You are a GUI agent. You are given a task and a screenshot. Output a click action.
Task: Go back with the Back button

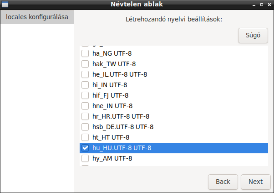[x=223, y=182]
